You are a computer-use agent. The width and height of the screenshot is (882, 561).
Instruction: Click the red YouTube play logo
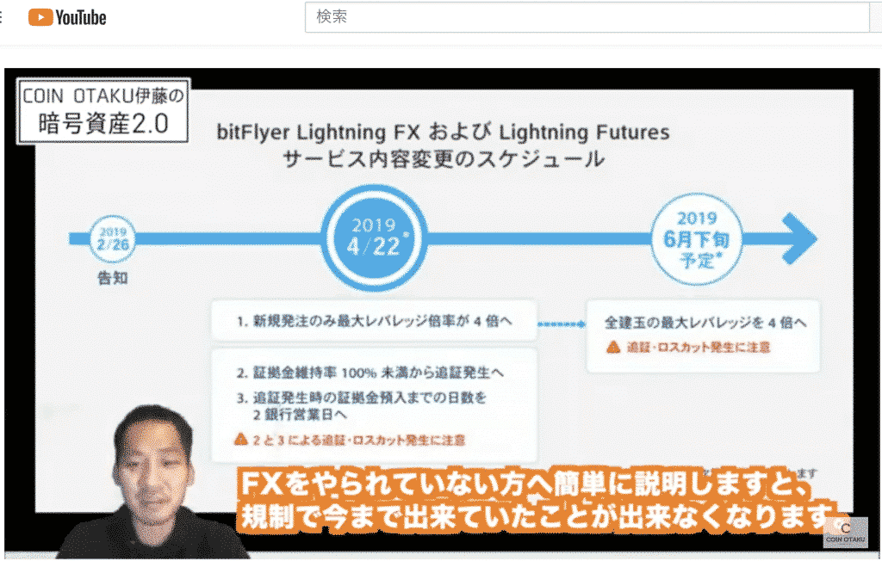(40, 17)
